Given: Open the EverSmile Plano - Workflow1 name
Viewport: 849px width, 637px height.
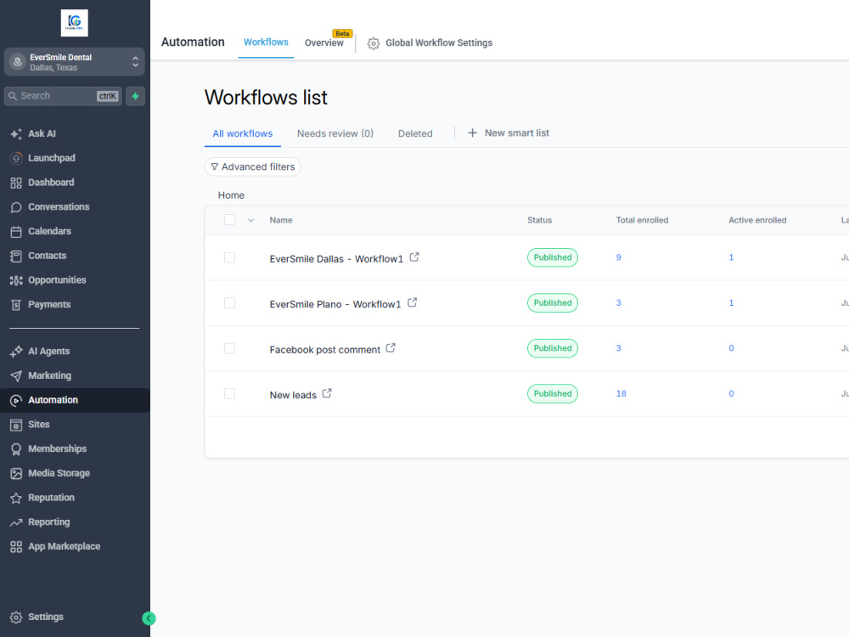Looking at the screenshot, I should [x=335, y=304].
